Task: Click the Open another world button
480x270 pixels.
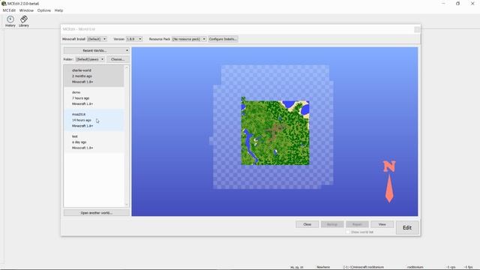Action: click(97, 213)
